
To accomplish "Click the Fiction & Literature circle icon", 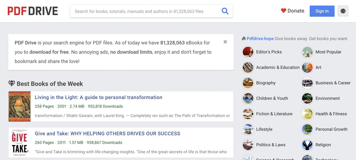I will [x=248, y=114].
